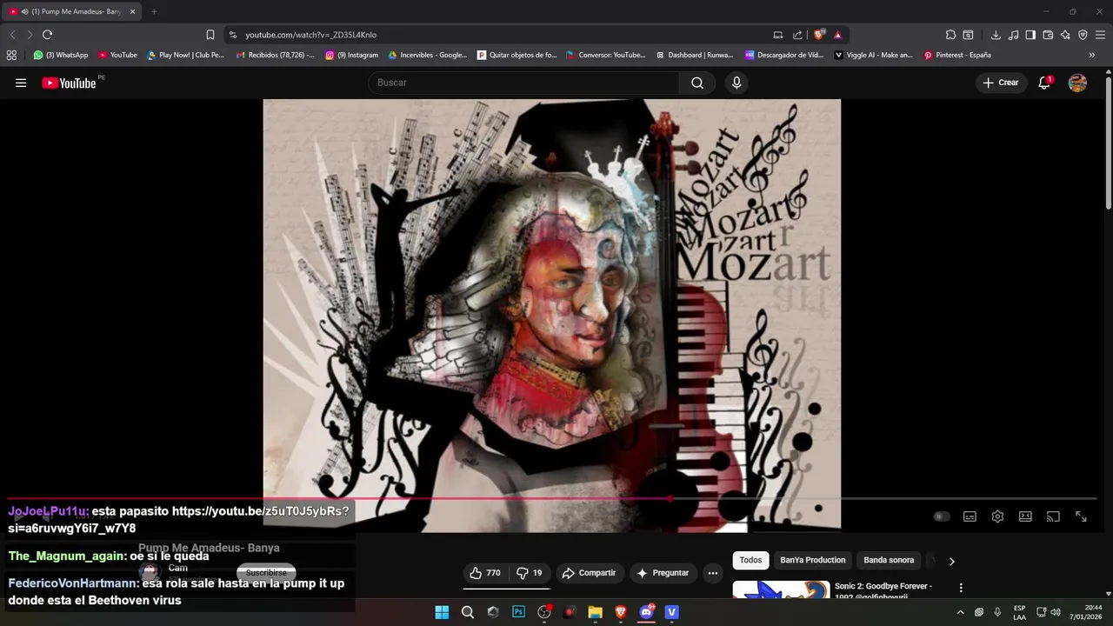Open the Windows Start button
Screen dimensions: 1113x626
442,612
